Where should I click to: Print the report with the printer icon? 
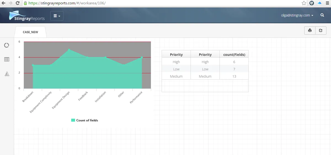point(310,30)
